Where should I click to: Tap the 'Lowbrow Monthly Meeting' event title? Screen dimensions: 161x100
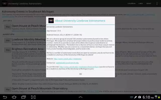[28, 39]
